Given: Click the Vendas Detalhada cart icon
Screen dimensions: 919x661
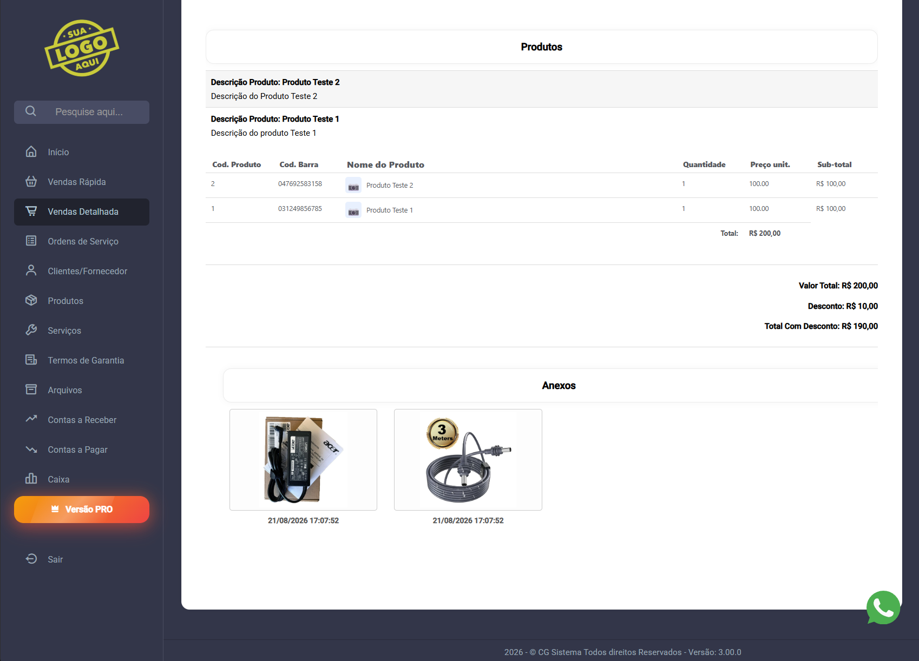Looking at the screenshot, I should click(31, 211).
